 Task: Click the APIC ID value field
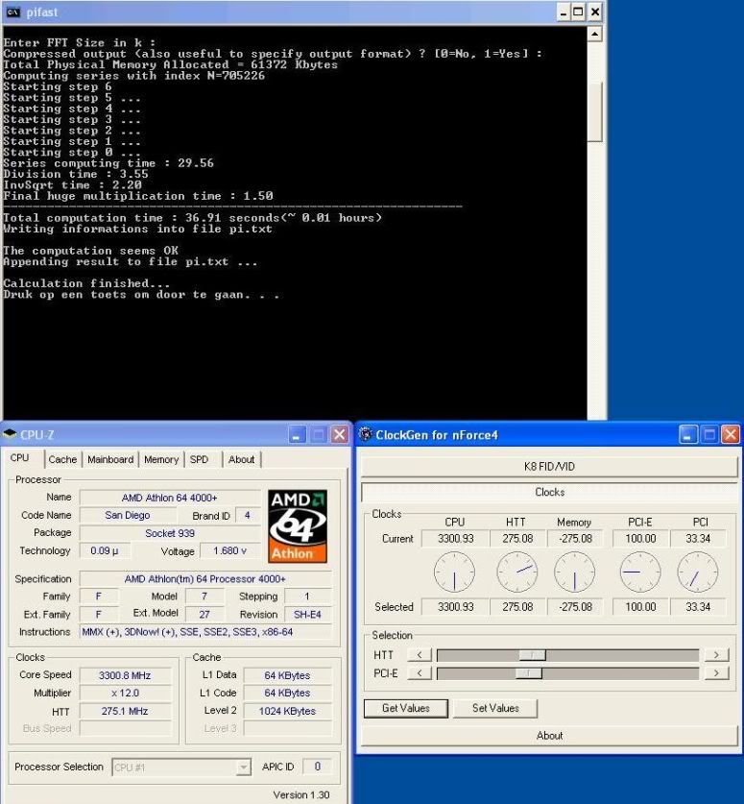318,767
